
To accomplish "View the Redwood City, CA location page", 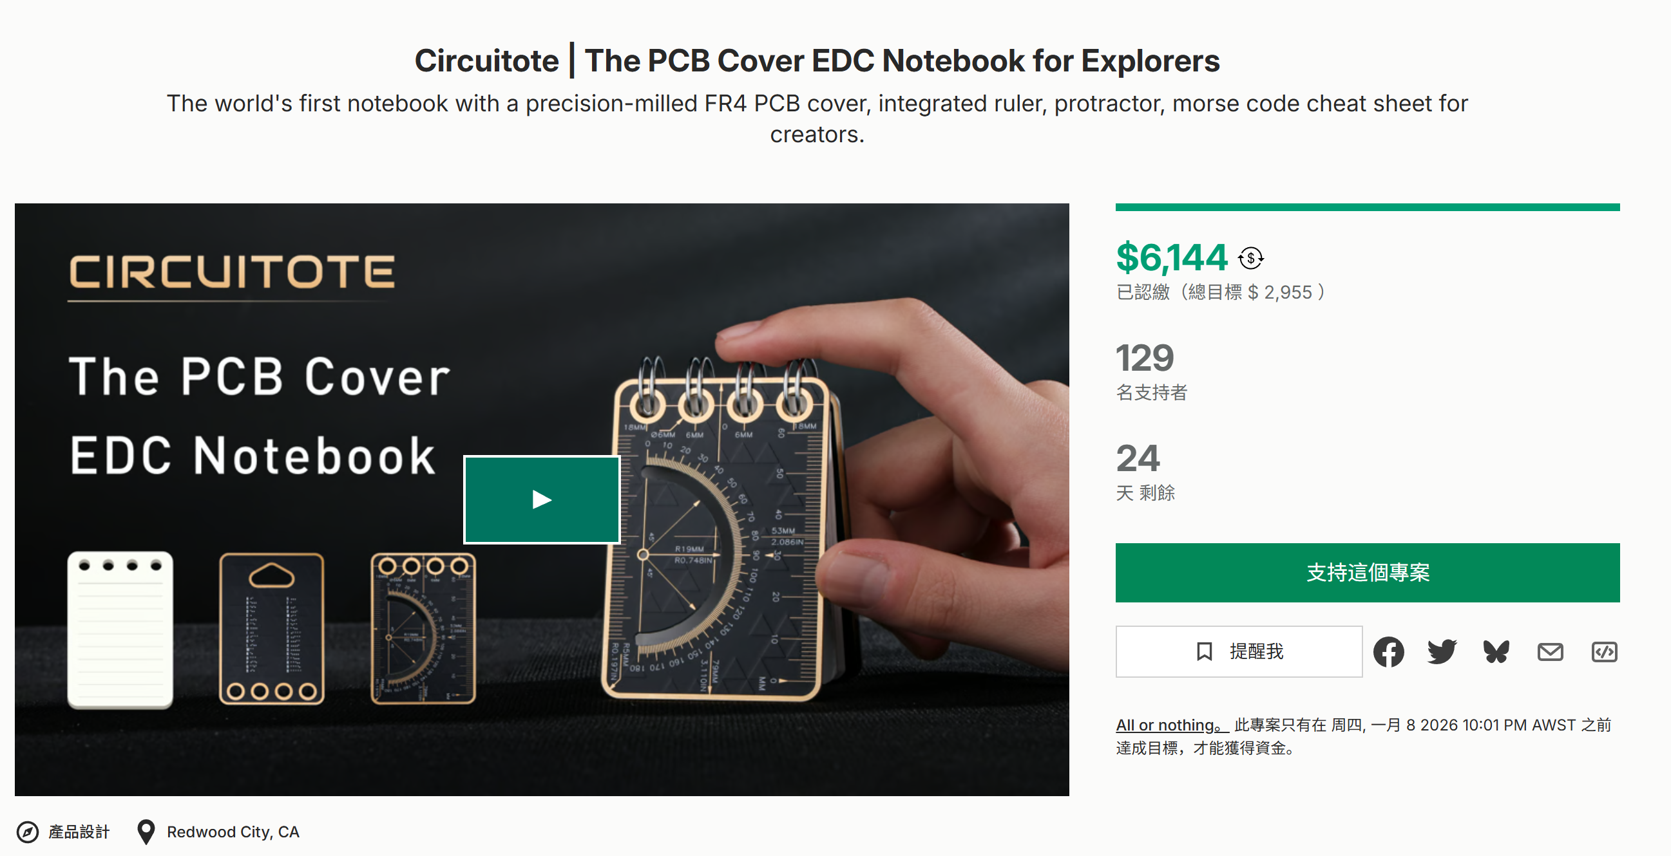I will click(x=233, y=832).
